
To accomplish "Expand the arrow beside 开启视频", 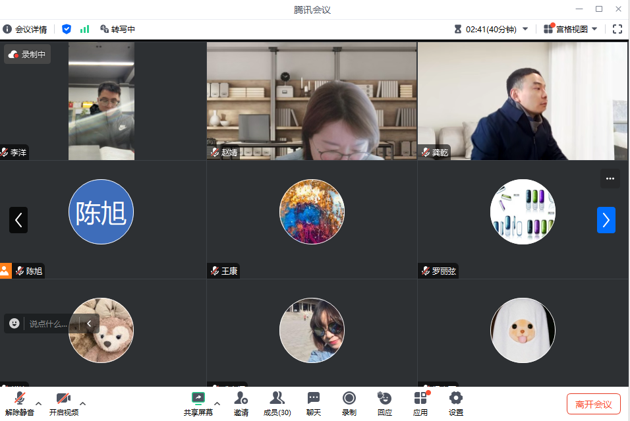I will tap(82, 403).
